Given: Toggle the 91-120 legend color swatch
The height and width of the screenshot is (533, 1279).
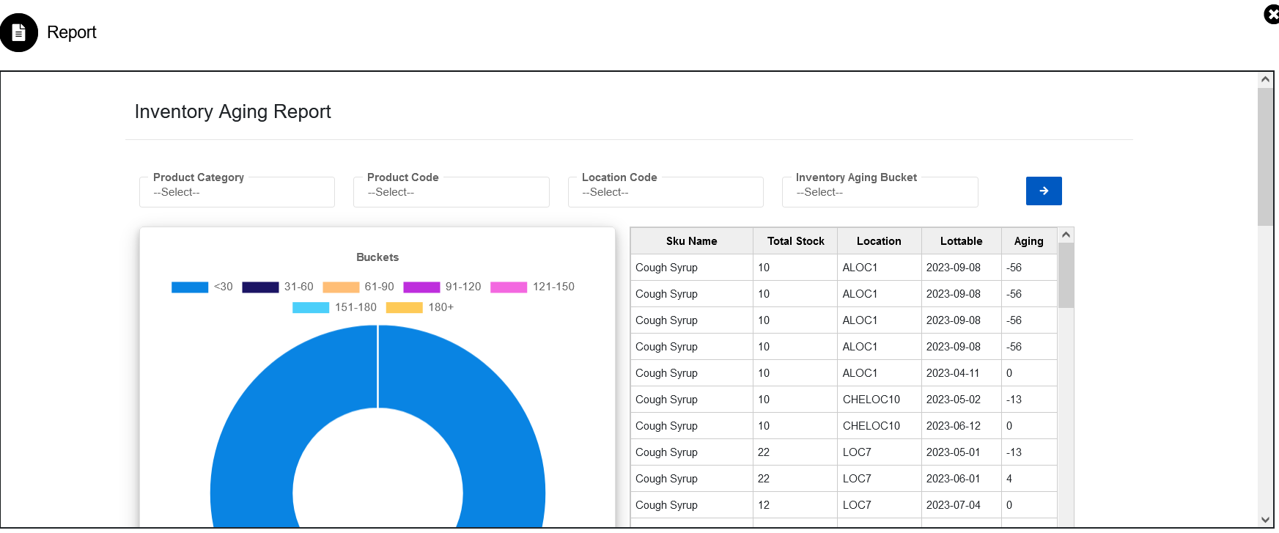Looking at the screenshot, I should (x=421, y=287).
